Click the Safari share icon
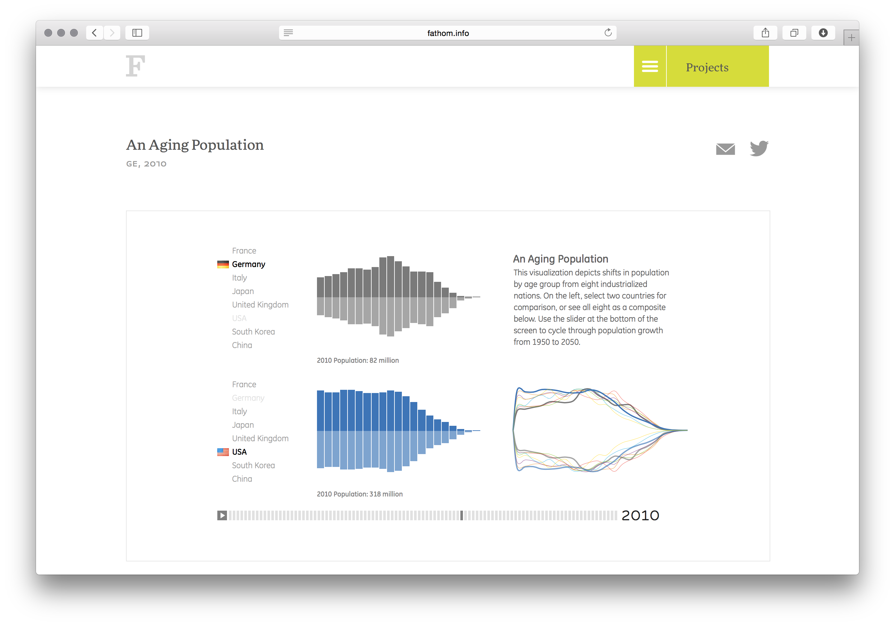 coord(765,33)
